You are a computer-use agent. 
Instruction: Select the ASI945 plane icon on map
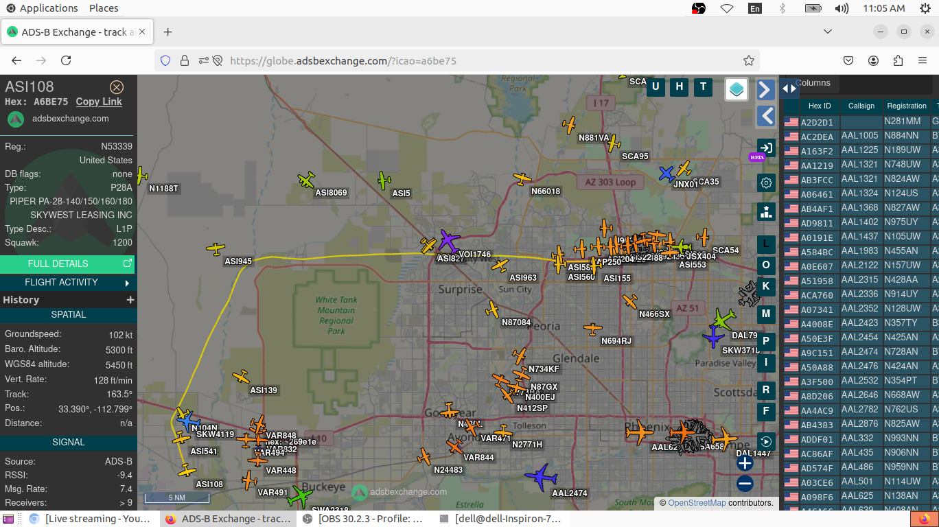216,249
